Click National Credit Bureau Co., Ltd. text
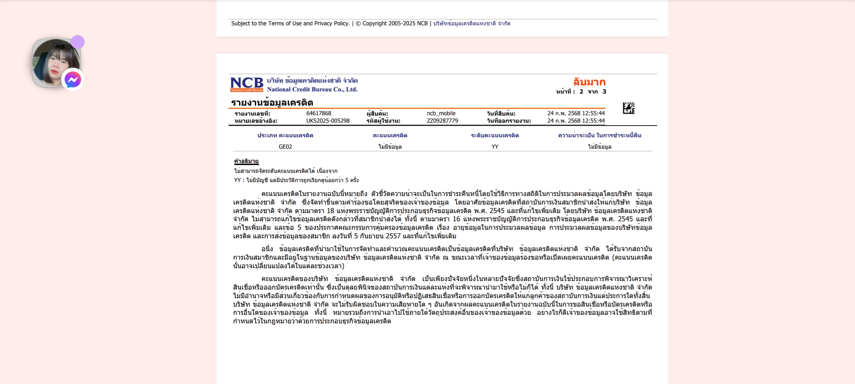This screenshot has width=855, height=384. click(312, 90)
